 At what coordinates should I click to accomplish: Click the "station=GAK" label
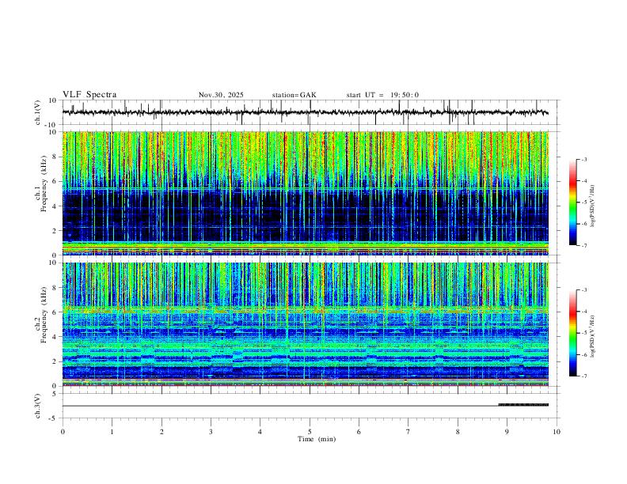point(294,95)
